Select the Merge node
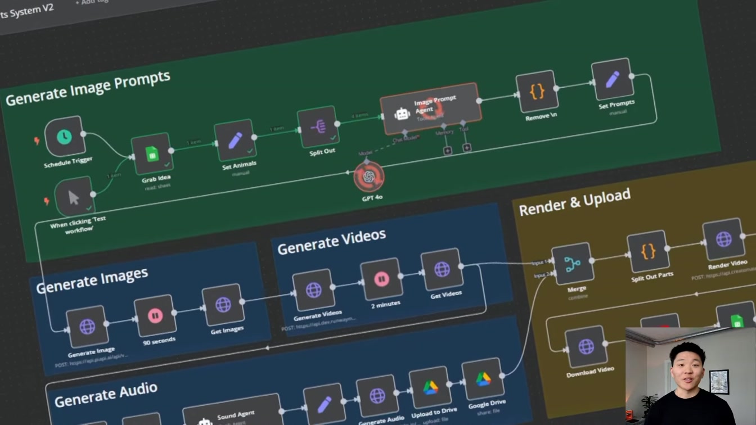 (x=573, y=264)
